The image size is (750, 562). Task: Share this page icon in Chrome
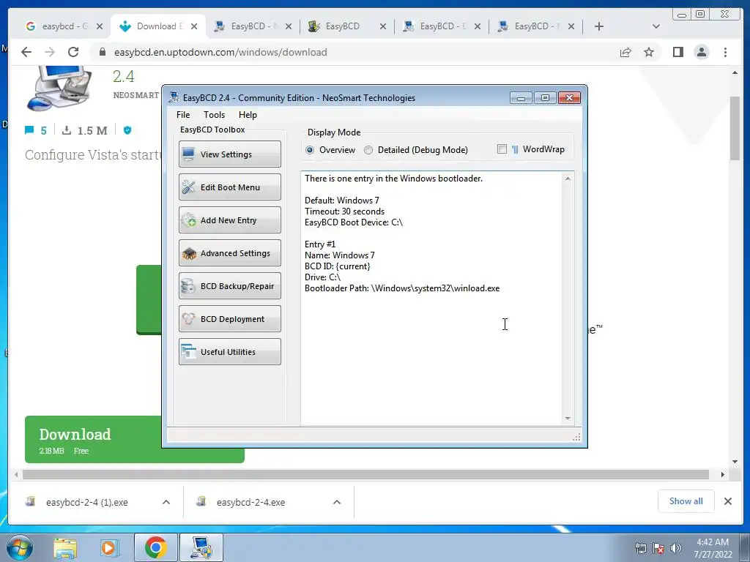click(x=625, y=52)
